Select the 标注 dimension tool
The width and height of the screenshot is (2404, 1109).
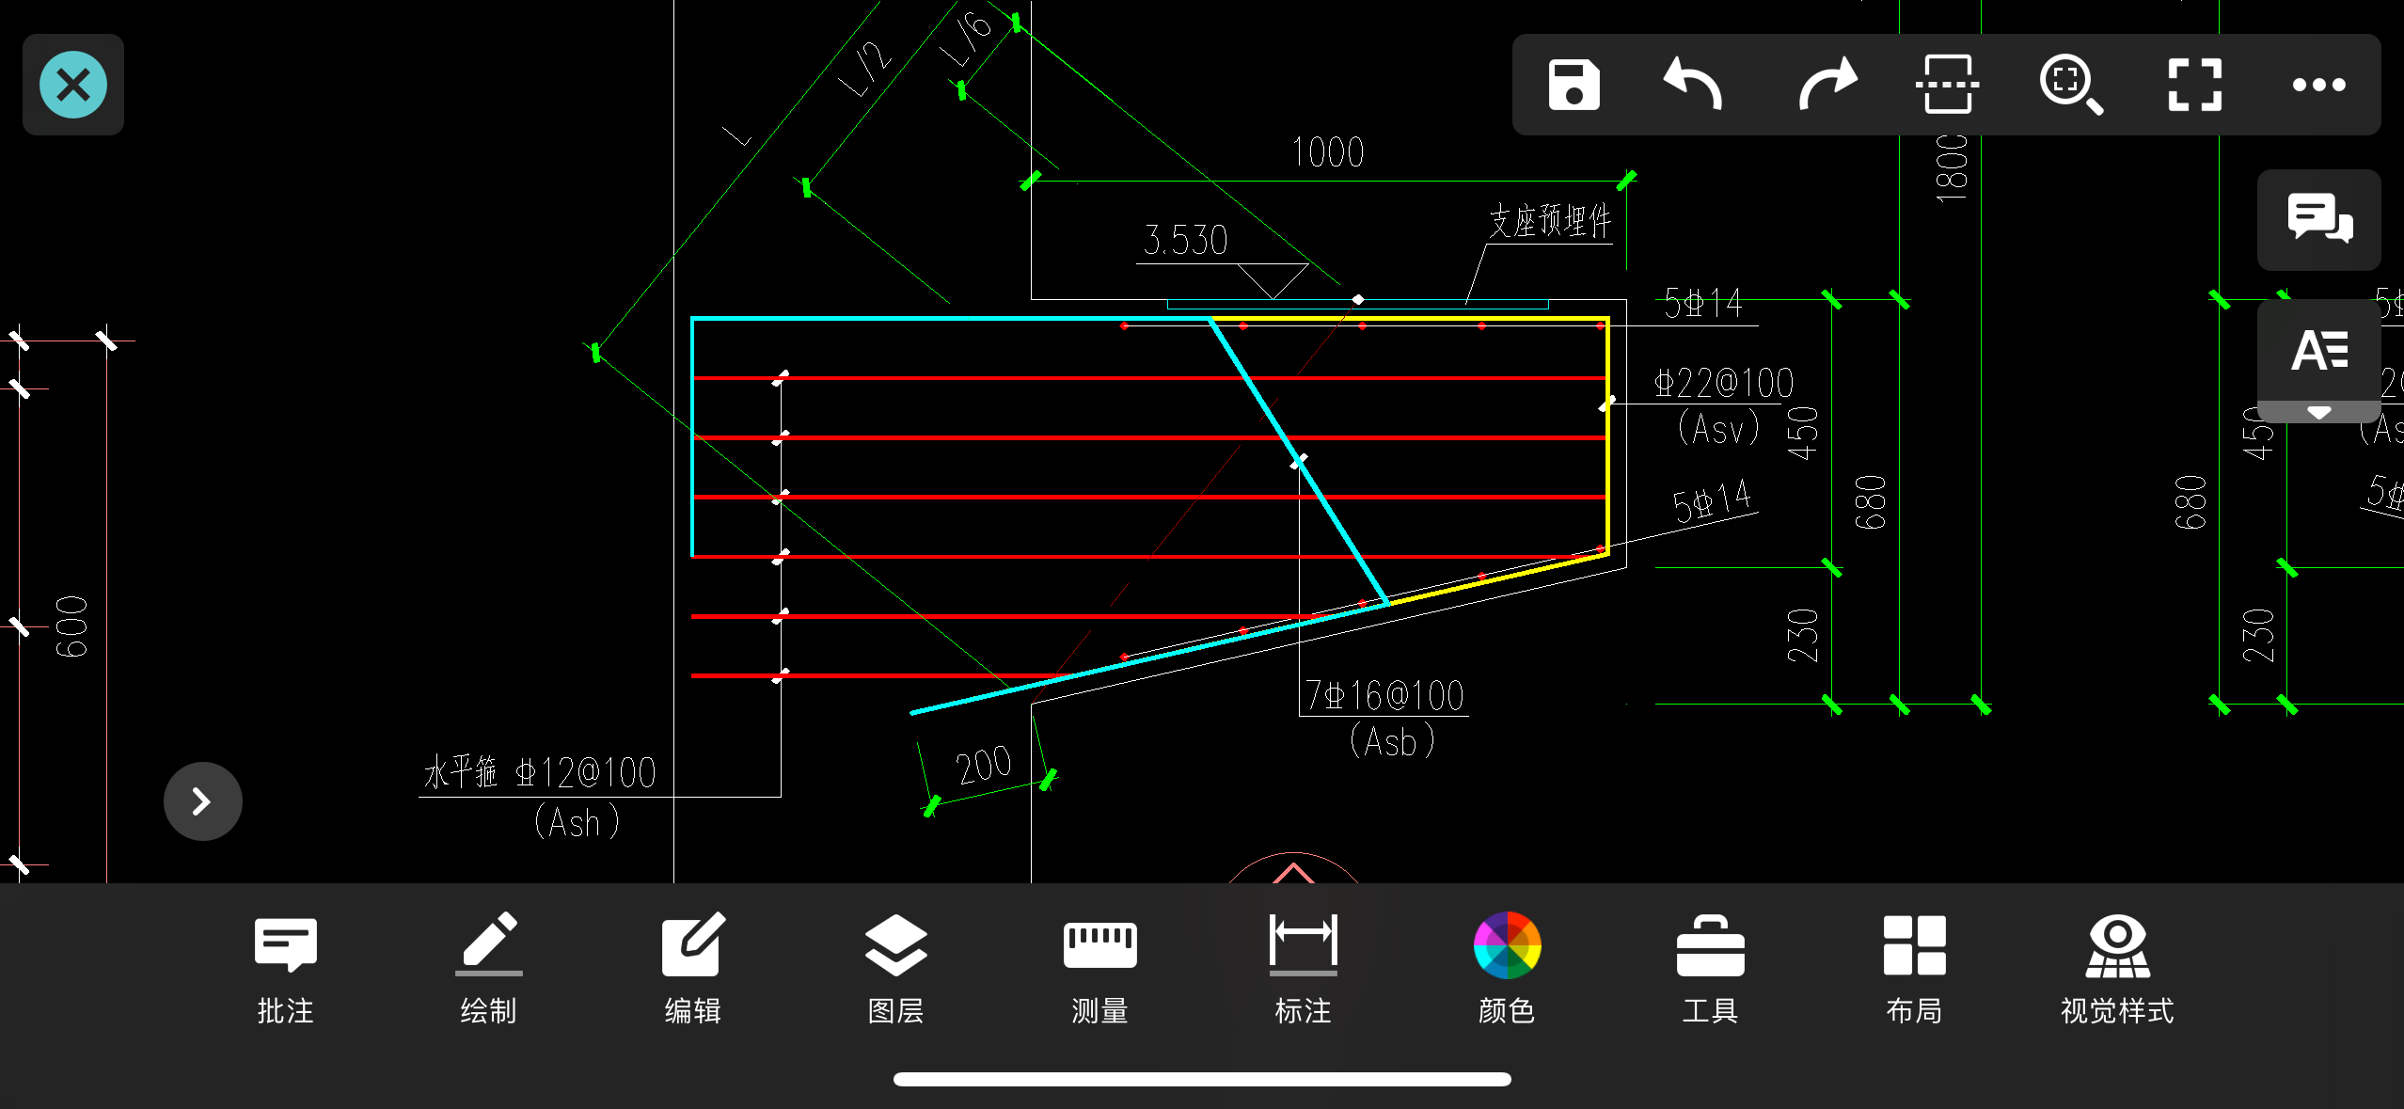tap(1303, 969)
